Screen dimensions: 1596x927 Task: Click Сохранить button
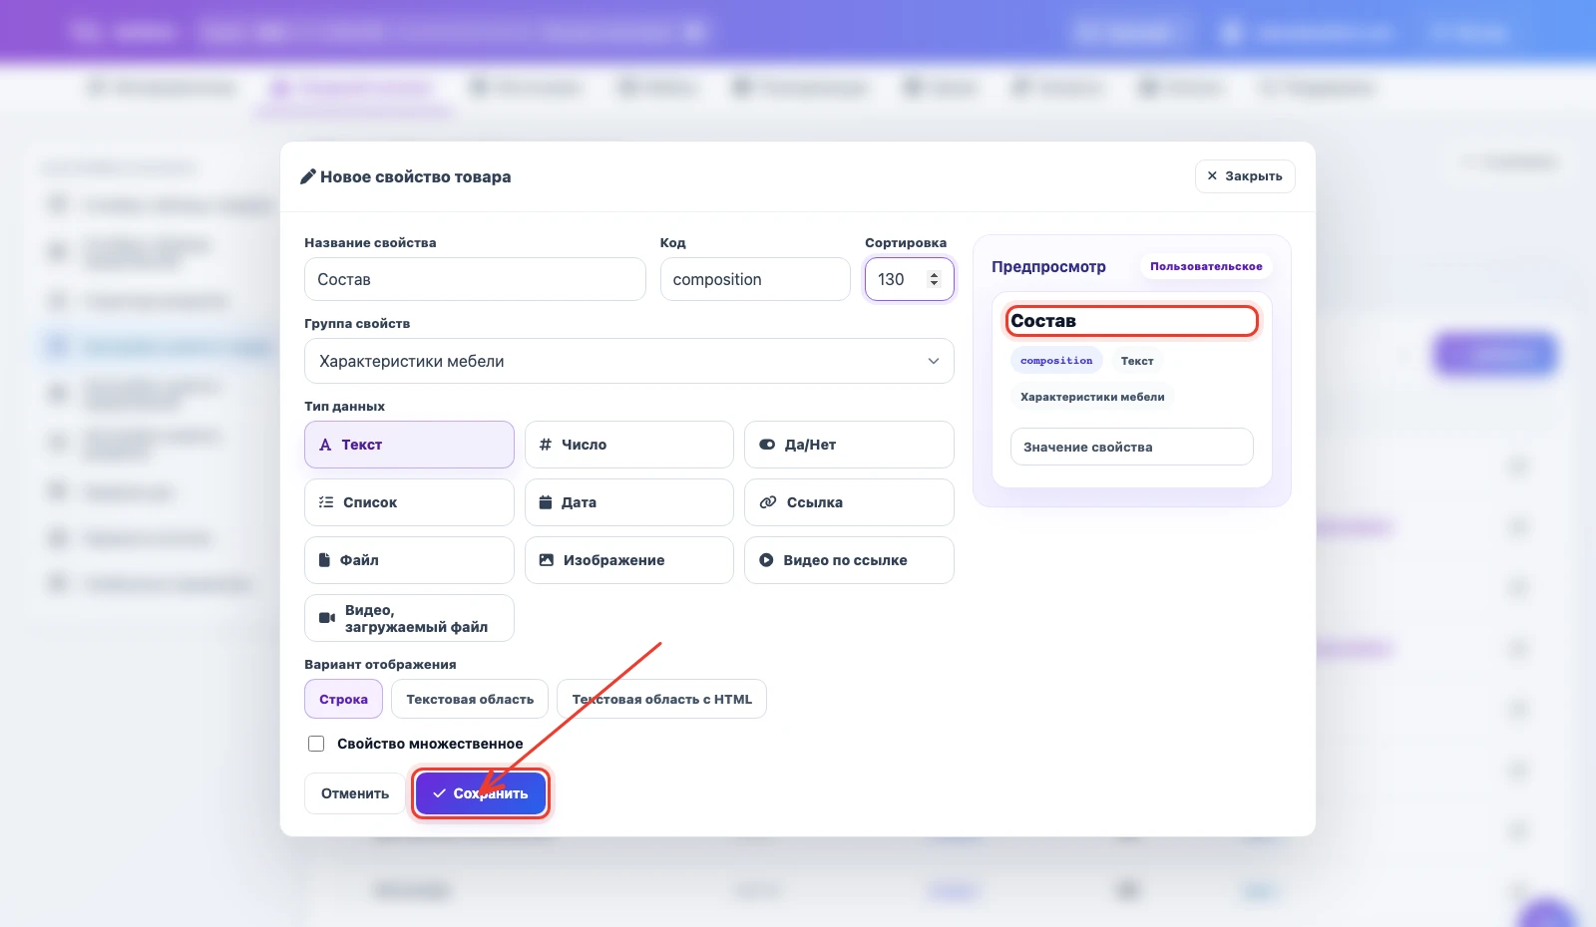[x=481, y=793]
